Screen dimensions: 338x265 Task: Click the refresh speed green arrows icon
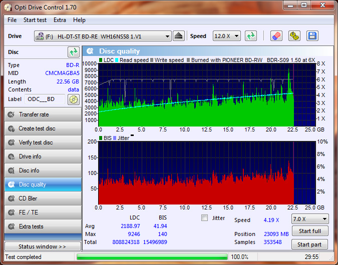coord(251,36)
